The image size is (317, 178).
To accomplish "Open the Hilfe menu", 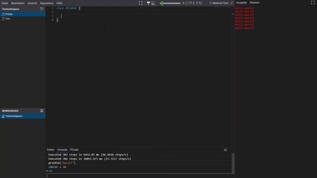I will (59, 3).
